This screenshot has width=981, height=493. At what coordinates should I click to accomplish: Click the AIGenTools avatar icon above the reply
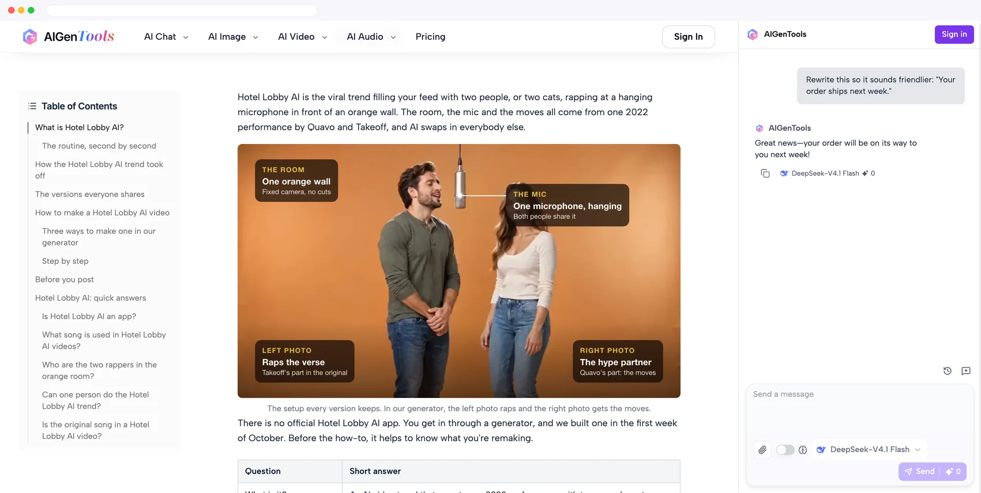pyautogui.click(x=760, y=128)
